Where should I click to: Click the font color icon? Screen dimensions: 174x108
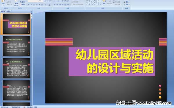(50, 5)
